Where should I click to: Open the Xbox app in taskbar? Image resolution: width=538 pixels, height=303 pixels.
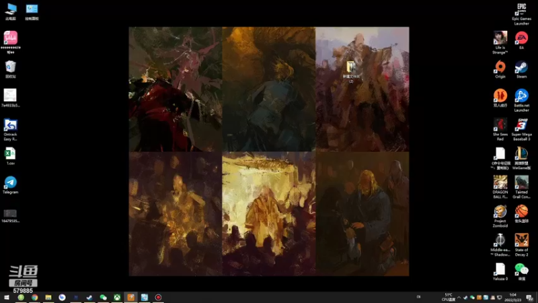117,297
